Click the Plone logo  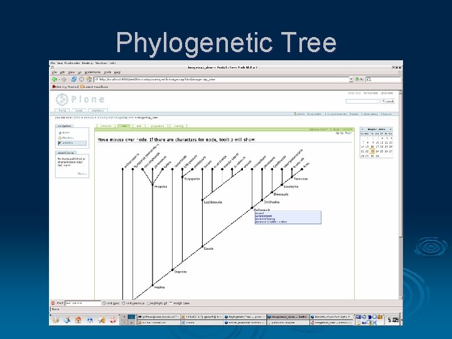click(x=80, y=99)
